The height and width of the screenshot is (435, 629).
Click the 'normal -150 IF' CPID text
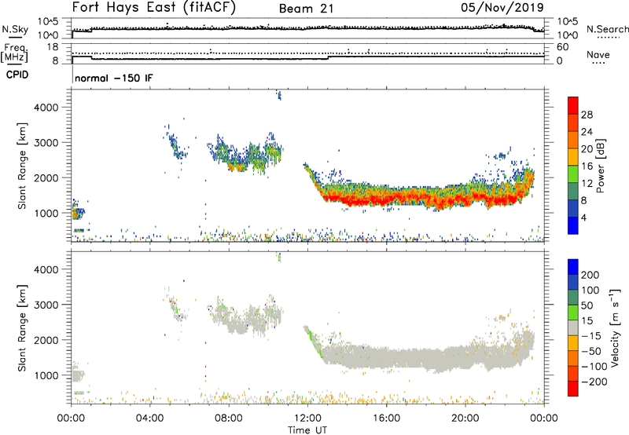click(113, 78)
